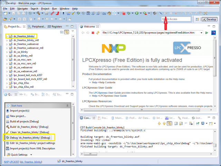This screenshot has height=166, width=221.
Task: Open the LPCXpresso User Guide link
Action: [x=107, y=93]
